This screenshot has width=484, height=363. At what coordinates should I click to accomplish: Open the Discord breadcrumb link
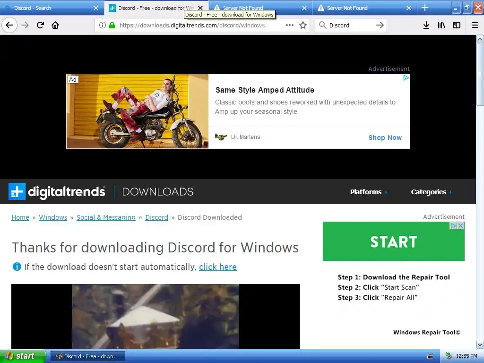(x=156, y=217)
